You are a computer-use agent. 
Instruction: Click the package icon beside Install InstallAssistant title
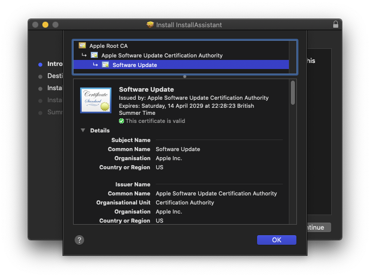tap(150, 25)
